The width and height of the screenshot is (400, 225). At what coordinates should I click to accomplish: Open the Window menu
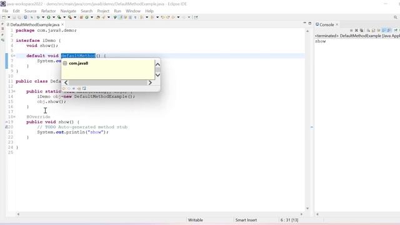coord(133,11)
